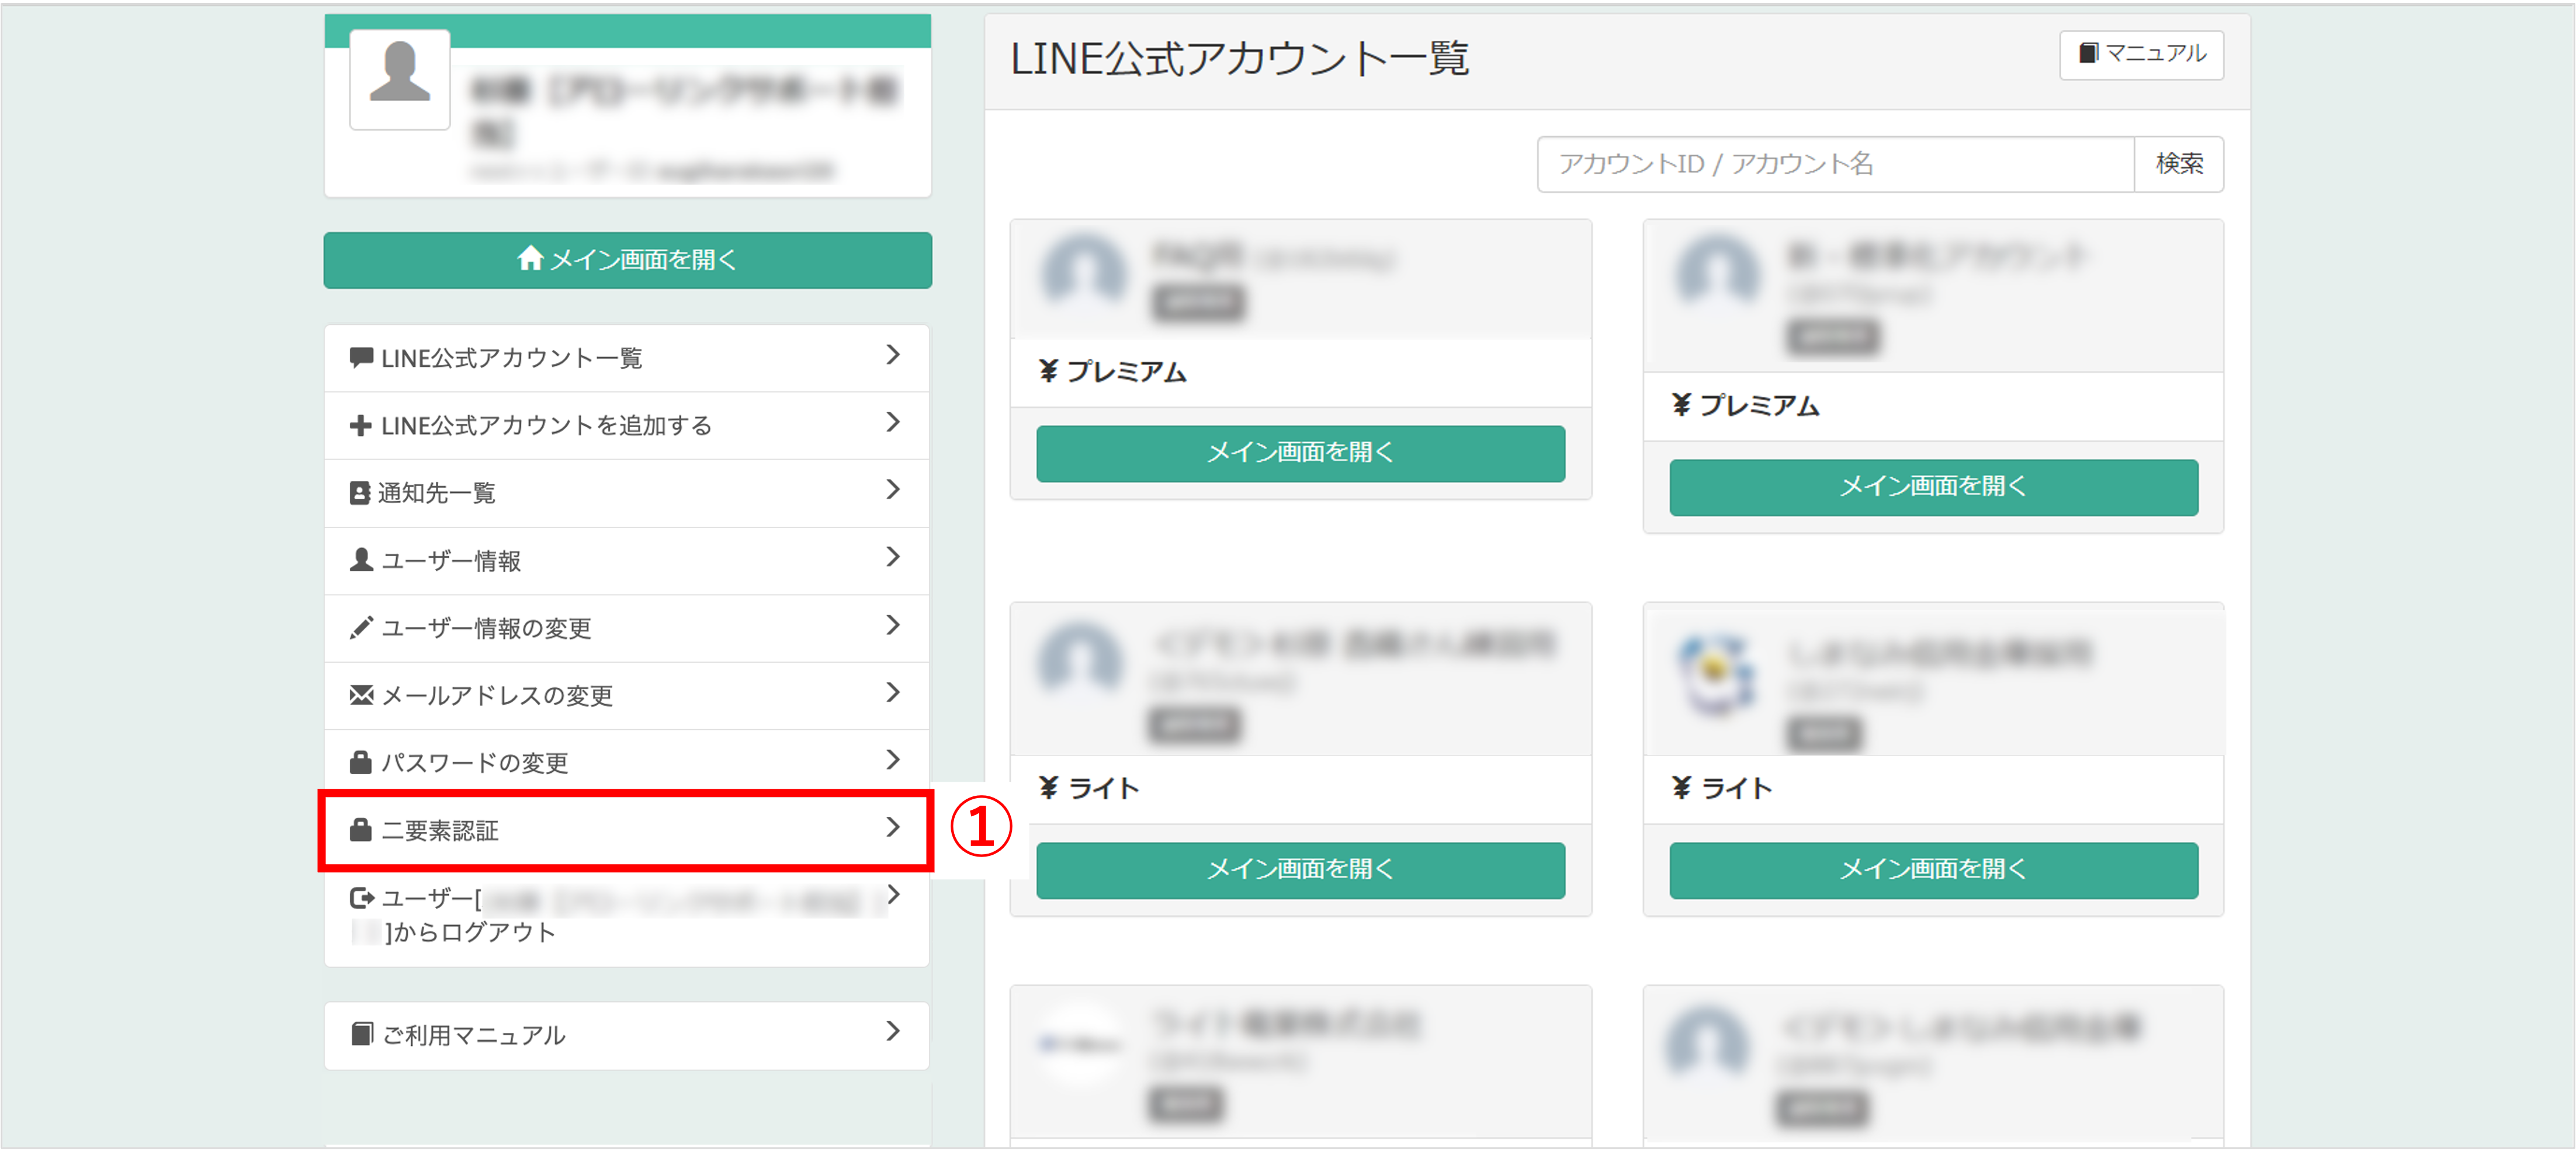Click sidebar メイン画面を開く button with home icon
Screen dimensions: 2576x1151
click(x=627, y=260)
